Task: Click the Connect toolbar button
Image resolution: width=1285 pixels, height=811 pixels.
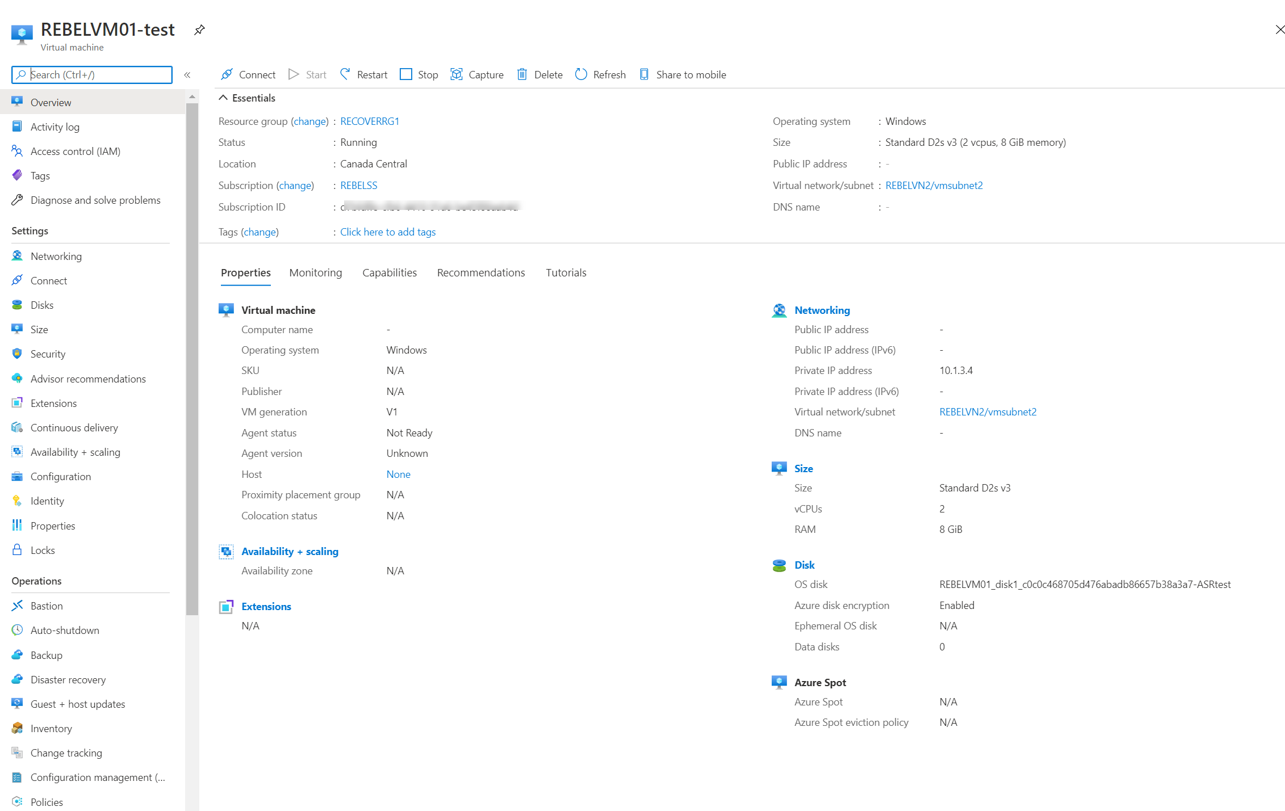Action: pos(248,74)
